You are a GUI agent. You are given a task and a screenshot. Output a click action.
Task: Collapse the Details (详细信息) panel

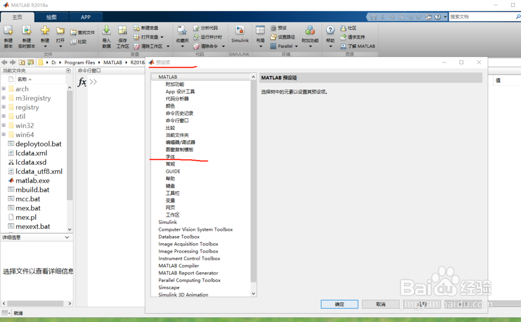(x=67, y=237)
